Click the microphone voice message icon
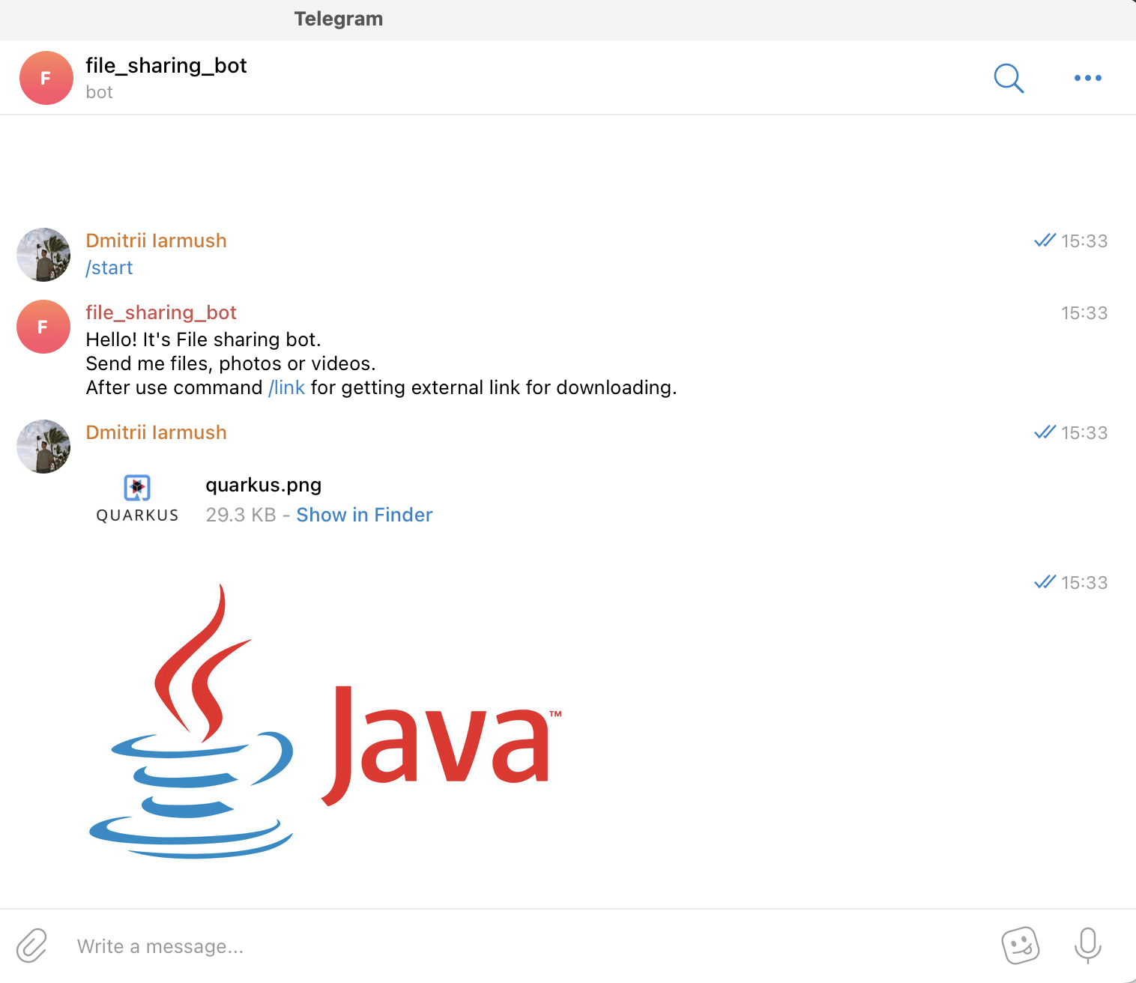Viewport: 1136px width, 983px height. click(x=1087, y=946)
